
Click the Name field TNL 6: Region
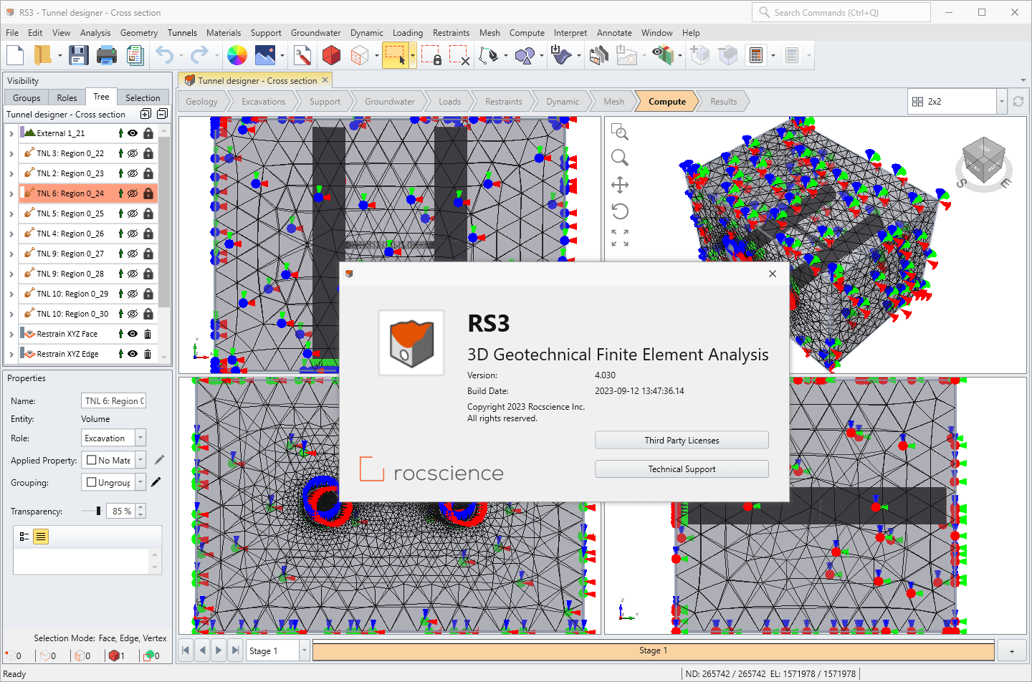(114, 401)
